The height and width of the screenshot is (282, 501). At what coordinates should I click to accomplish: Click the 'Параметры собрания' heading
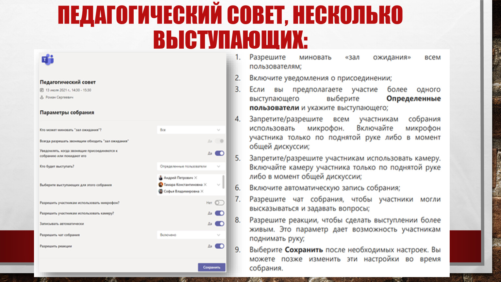pos(67,113)
